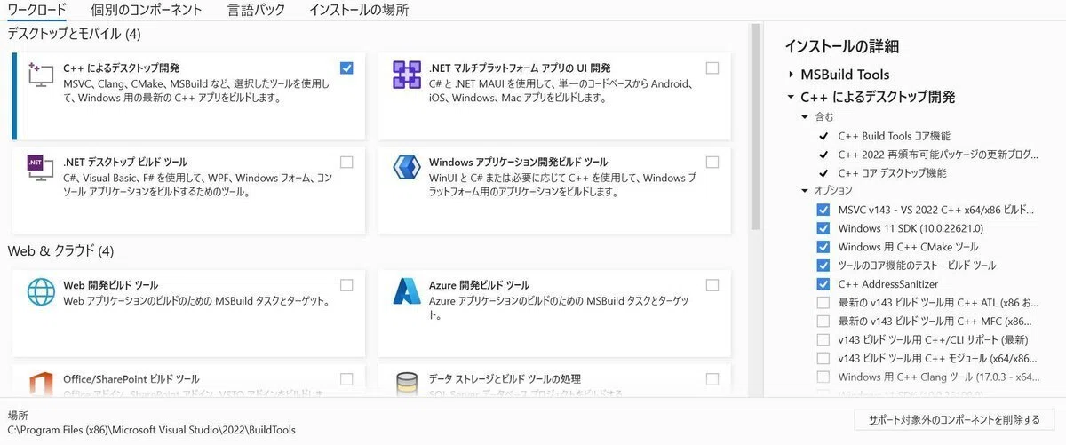Screen dimensions: 1066x445
Task: Click the 場所 label
Action: 18,415
